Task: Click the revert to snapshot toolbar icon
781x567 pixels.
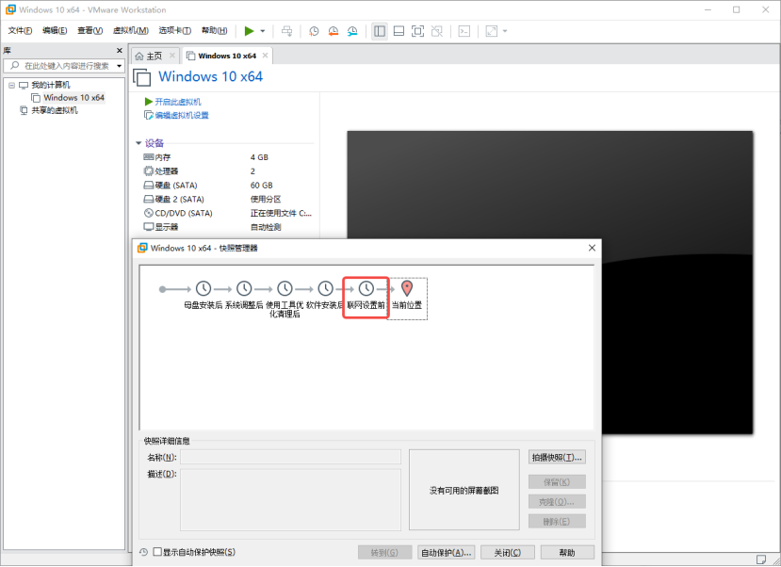Action: (x=334, y=31)
